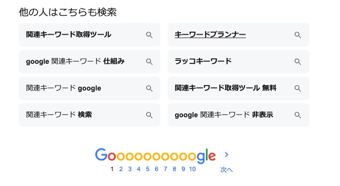Screen dimensions: 340x186
Task: Open results page 7
Action: (165, 169)
